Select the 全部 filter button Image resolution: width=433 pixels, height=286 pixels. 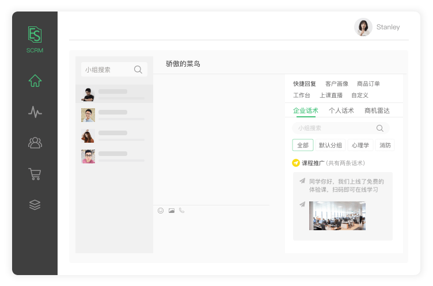tap(302, 145)
